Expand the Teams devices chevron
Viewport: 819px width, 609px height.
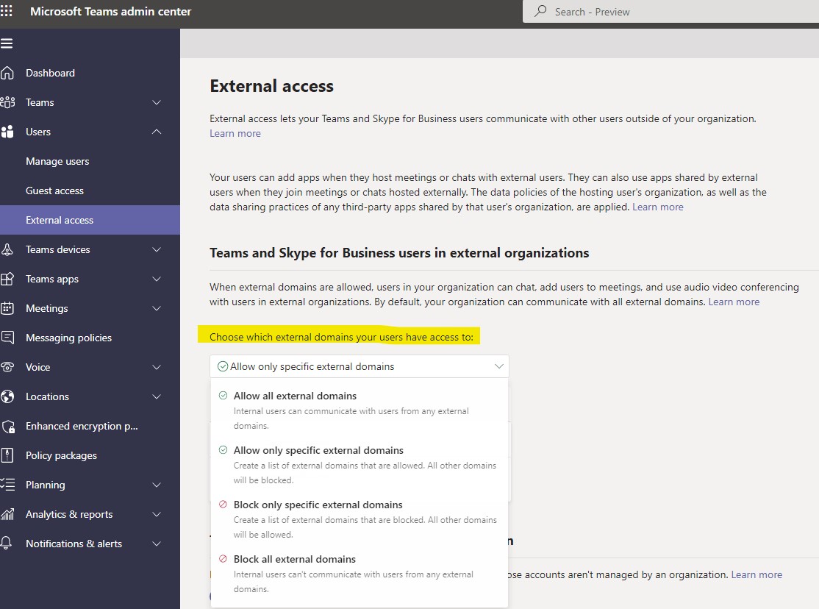pos(156,249)
